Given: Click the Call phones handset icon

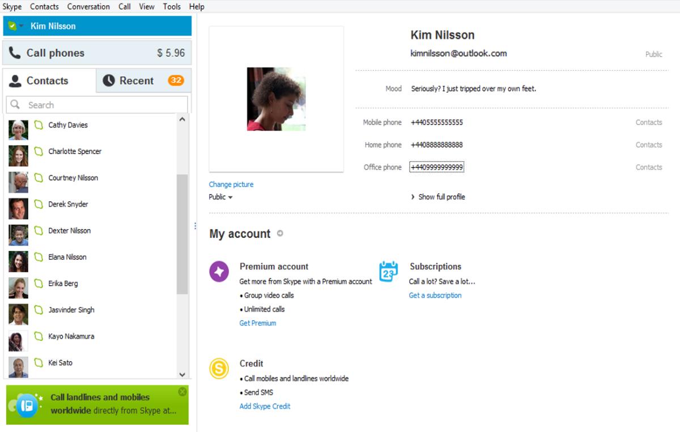Looking at the screenshot, I should tap(15, 53).
